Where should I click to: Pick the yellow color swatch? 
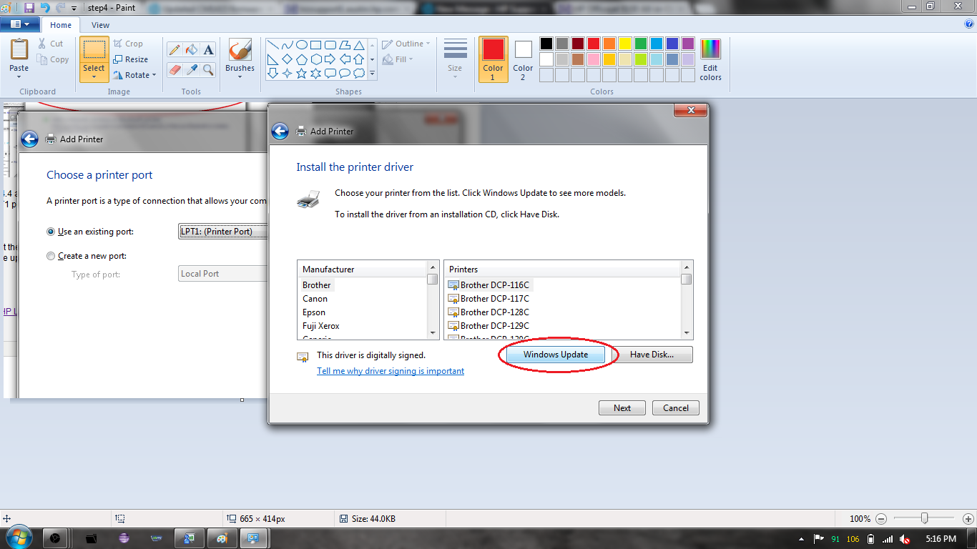(x=625, y=44)
